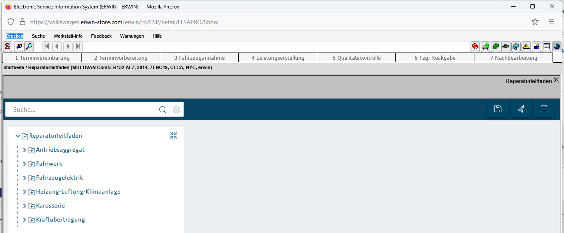Open the Suche menu
Viewport: 564px width, 233px height.
38,36
